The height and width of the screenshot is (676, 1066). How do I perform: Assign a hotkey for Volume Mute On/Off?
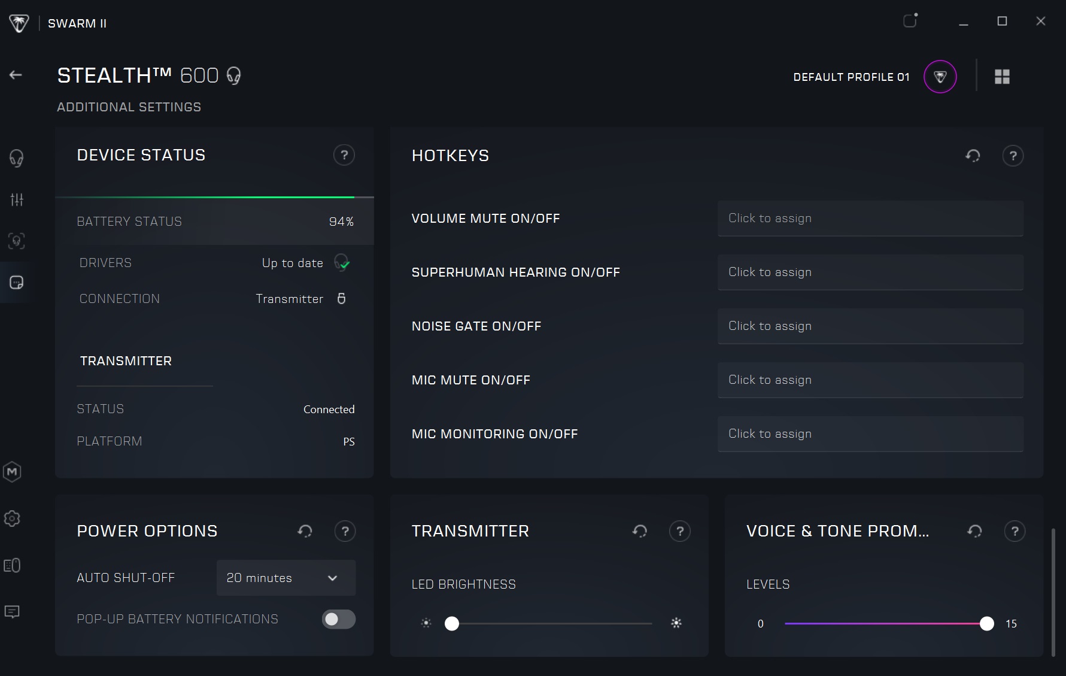[x=870, y=219]
